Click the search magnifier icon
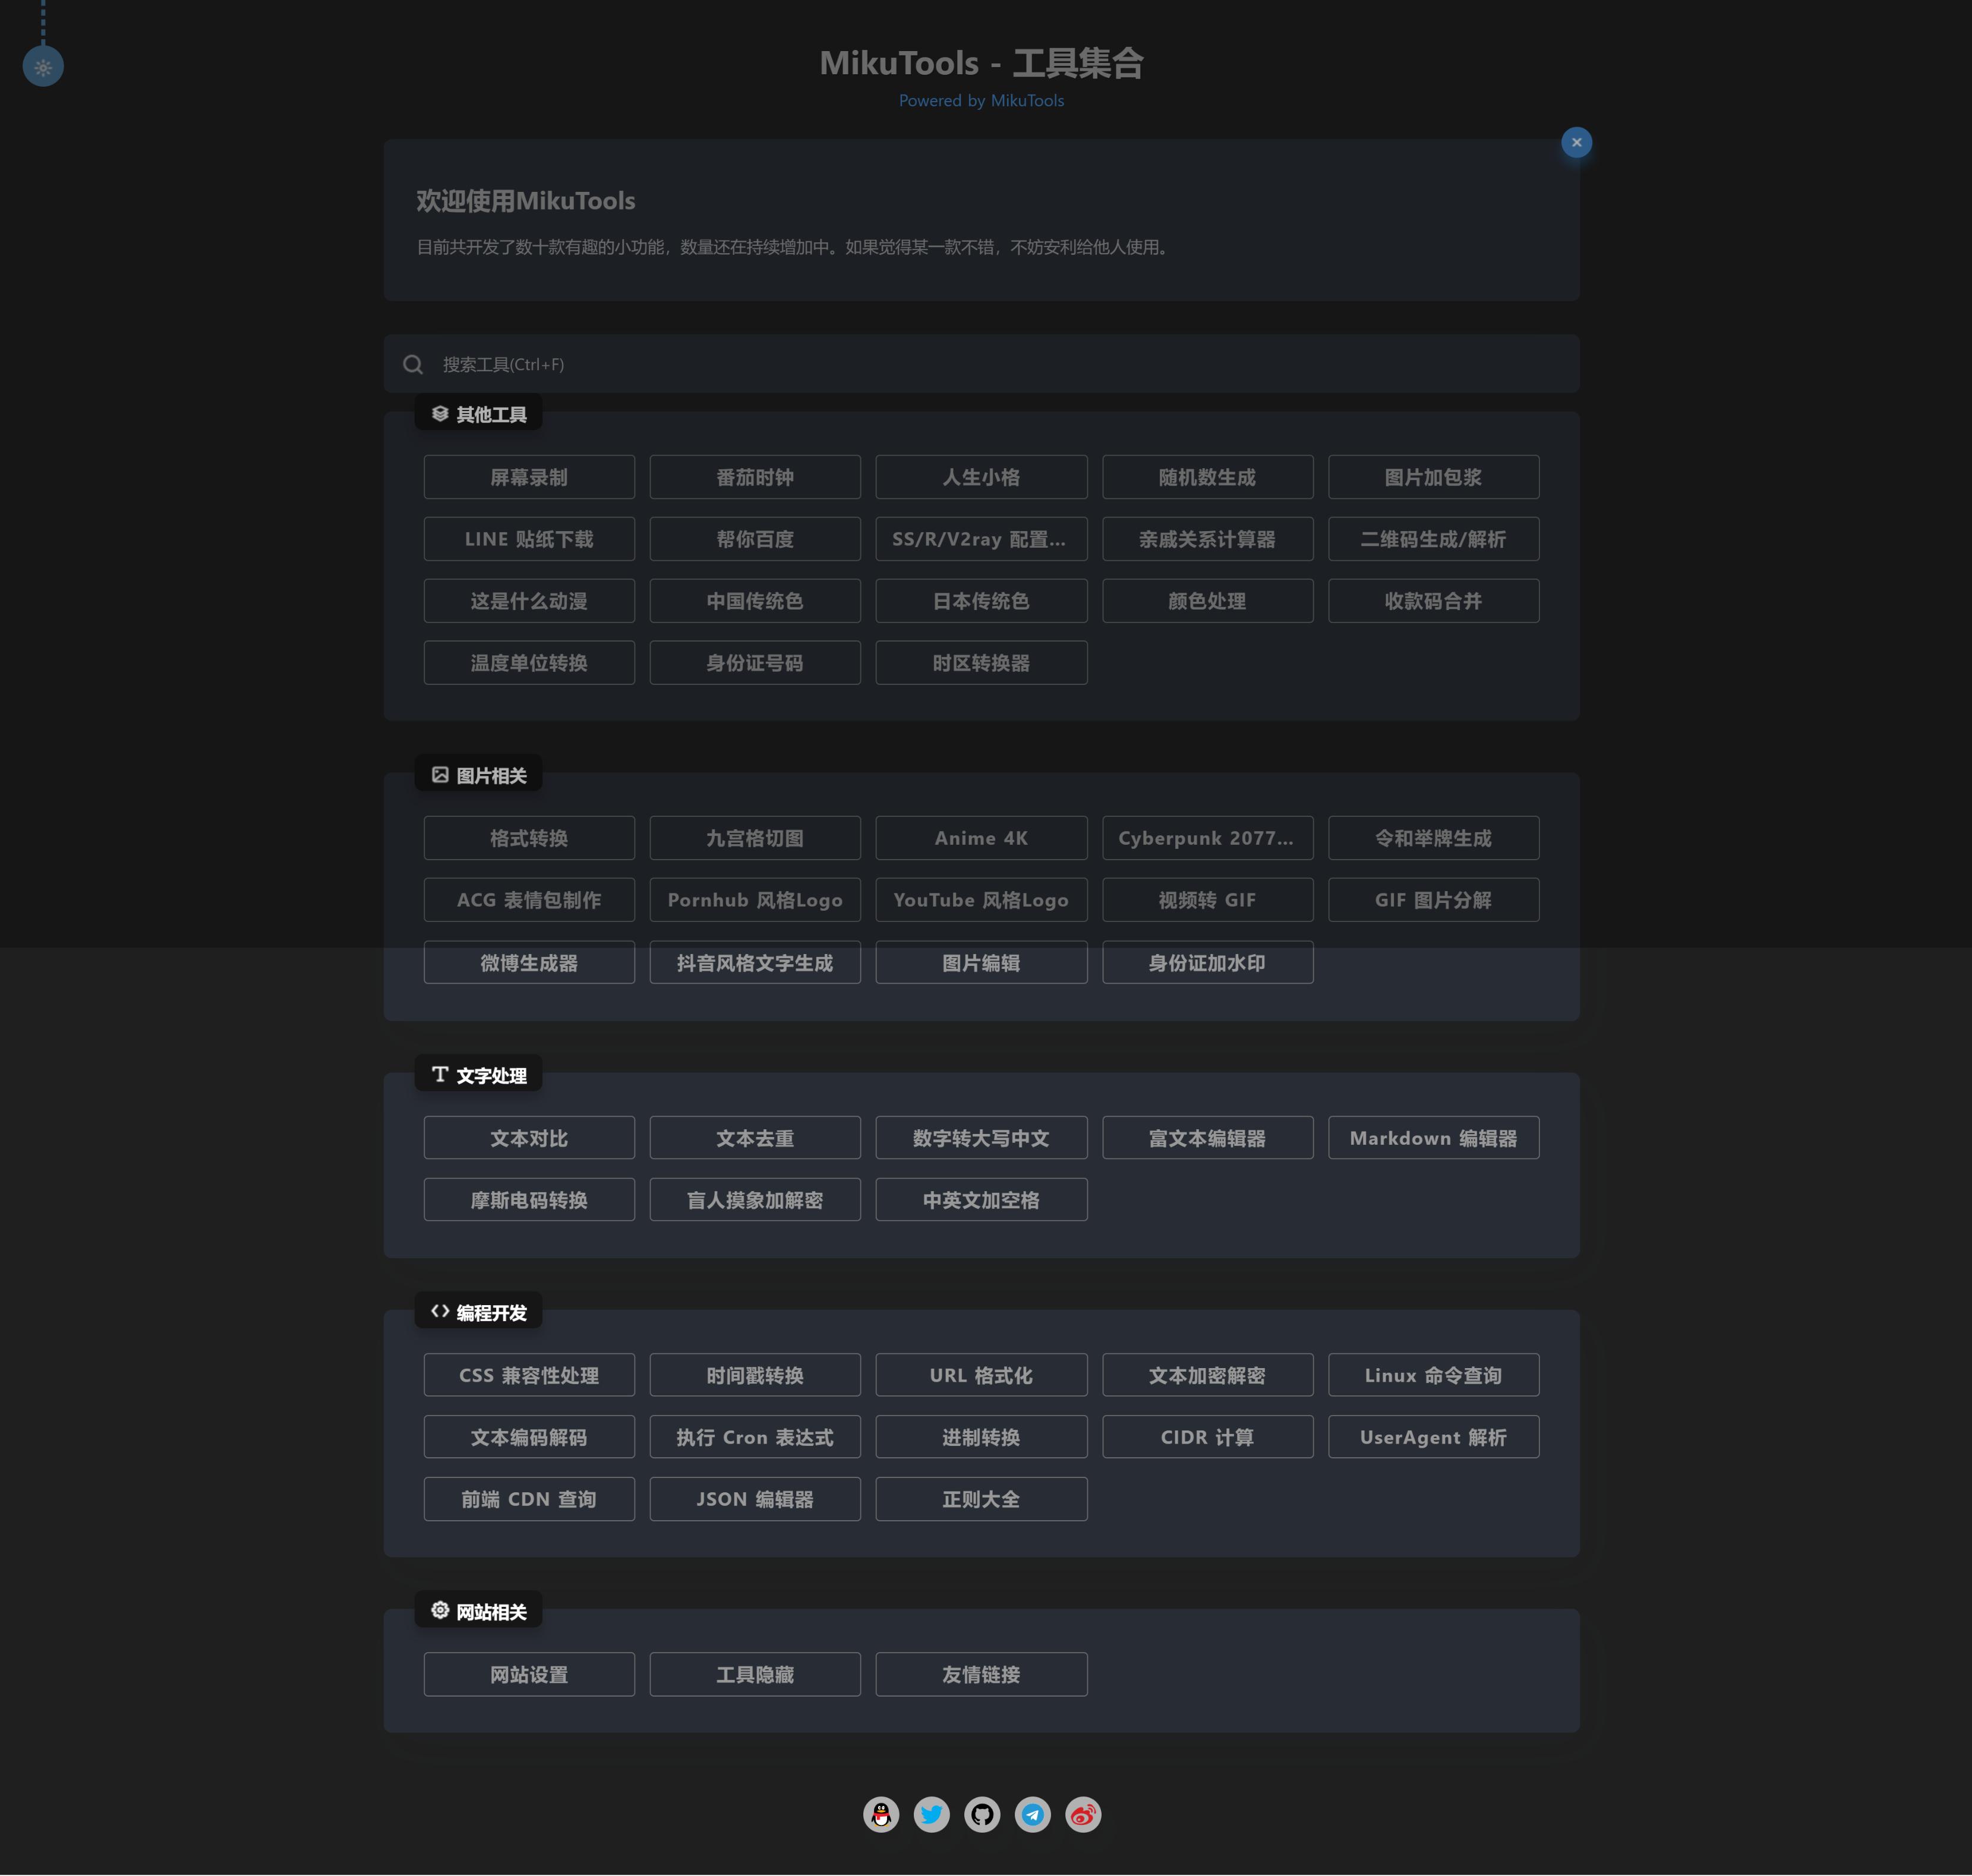Image resolution: width=1972 pixels, height=1876 pixels. pyautogui.click(x=413, y=364)
